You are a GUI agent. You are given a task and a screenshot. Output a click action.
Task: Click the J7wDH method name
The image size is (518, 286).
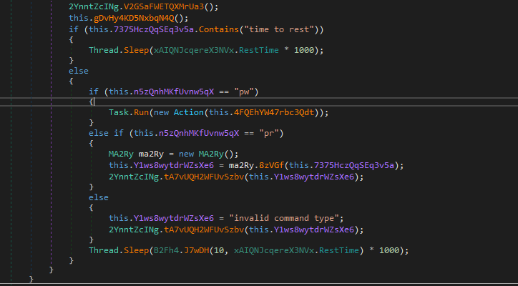(196, 250)
